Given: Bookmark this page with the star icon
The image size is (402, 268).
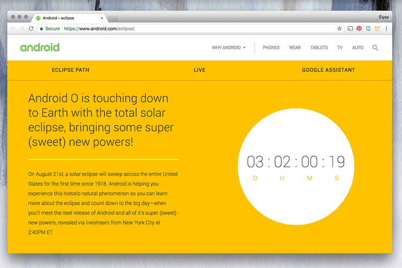Looking at the screenshot, I should click(339, 28).
